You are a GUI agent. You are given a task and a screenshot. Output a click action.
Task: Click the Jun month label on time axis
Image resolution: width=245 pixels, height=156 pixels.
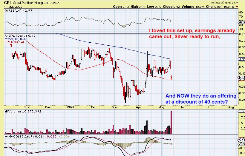pyautogui.click(x=183, y=107)
